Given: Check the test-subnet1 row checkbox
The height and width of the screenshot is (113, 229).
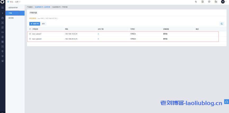Looking at the screenshot, I should [x=30, y=34].
